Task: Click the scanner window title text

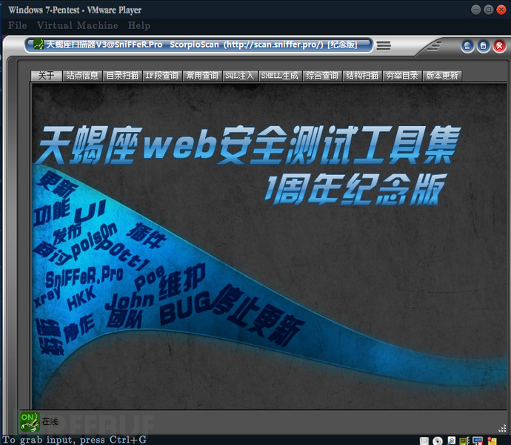Action: (x=201, y=44)
